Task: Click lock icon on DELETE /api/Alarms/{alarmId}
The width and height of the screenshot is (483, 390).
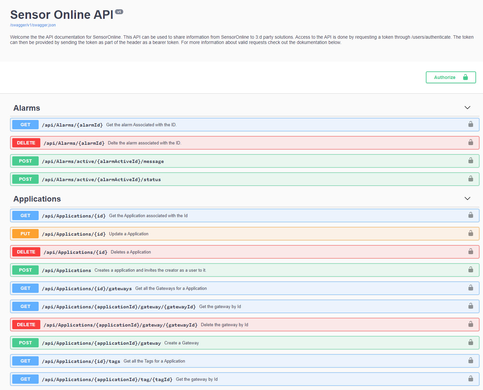Action: pyautogui.click(x=470, y=142)
